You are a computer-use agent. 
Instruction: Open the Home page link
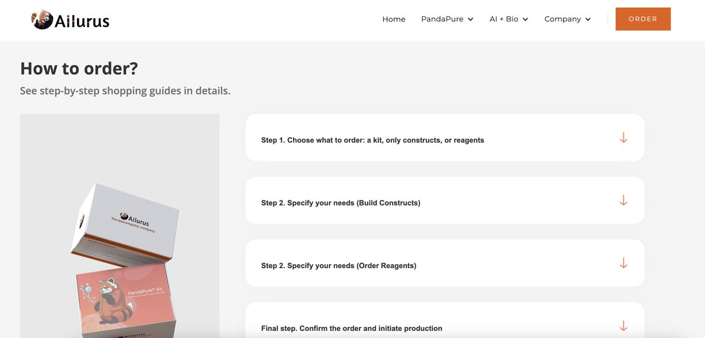pos(394,19)
